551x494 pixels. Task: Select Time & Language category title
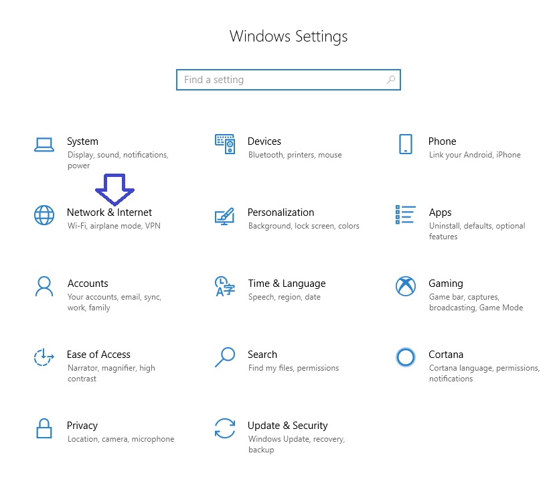tap(287, 284)
